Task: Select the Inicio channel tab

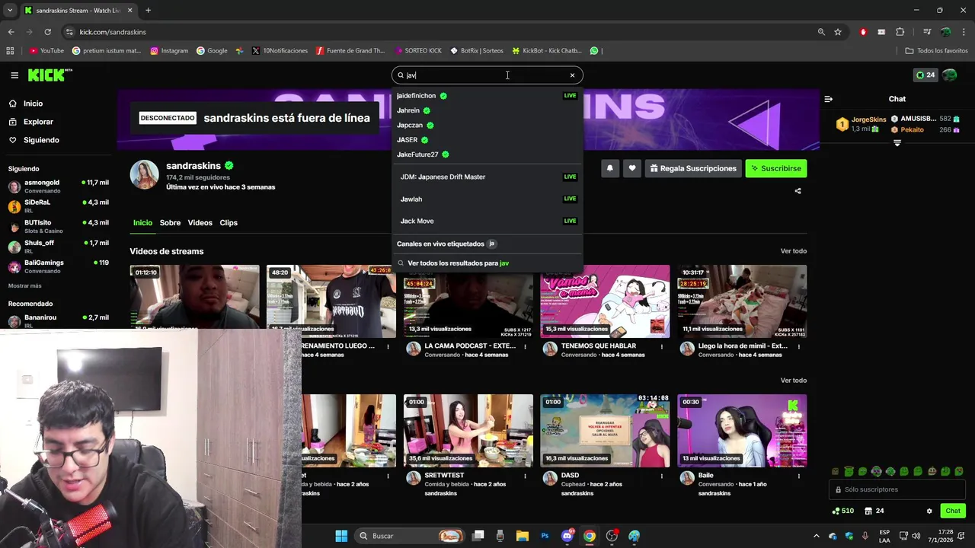Action: (142, 223)
